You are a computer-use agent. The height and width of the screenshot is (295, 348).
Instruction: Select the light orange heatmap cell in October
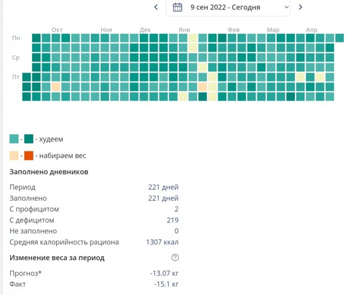coord(56,87)
